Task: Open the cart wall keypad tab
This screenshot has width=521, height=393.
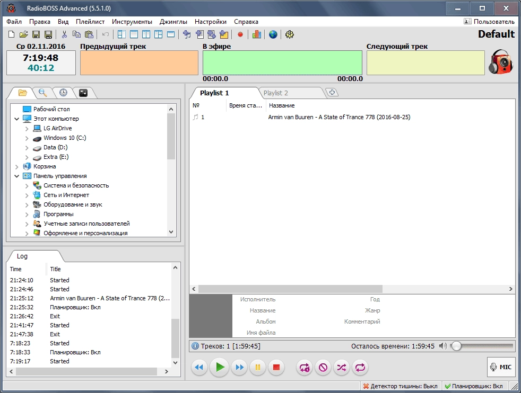Action: click(x=83, y=93)
